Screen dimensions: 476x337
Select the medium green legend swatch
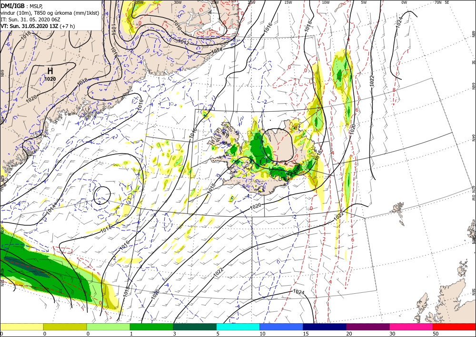[151, 327]
